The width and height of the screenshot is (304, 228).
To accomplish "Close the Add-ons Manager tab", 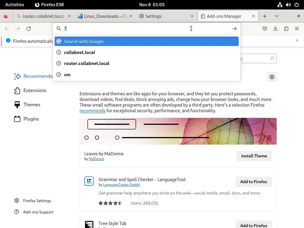I will tap(254, 16).
